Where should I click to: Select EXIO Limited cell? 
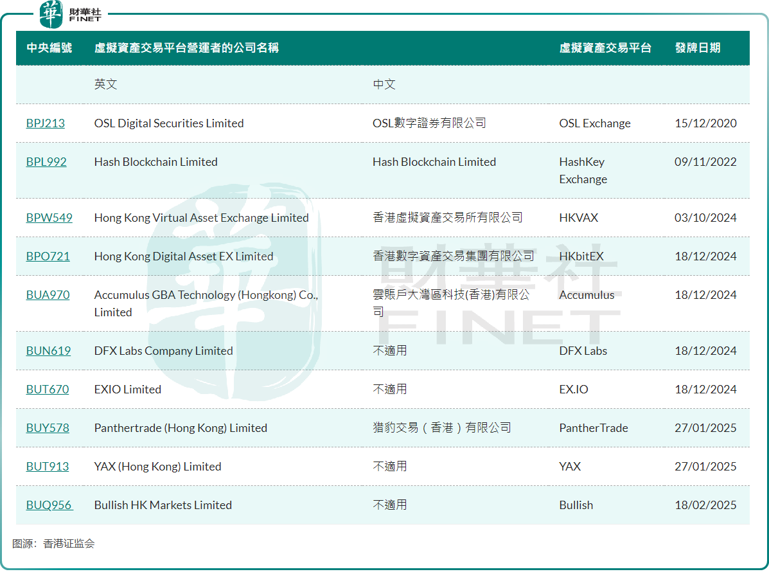point(127,389)
